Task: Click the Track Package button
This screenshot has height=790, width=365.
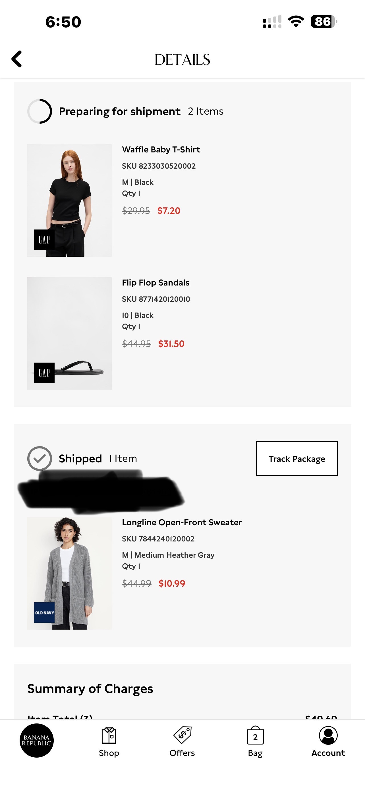Action: click(296, 458)
